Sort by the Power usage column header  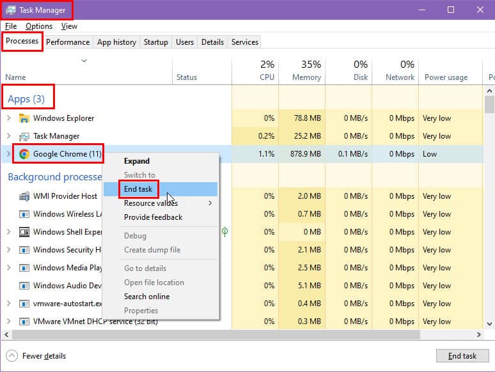pos(450,71)
